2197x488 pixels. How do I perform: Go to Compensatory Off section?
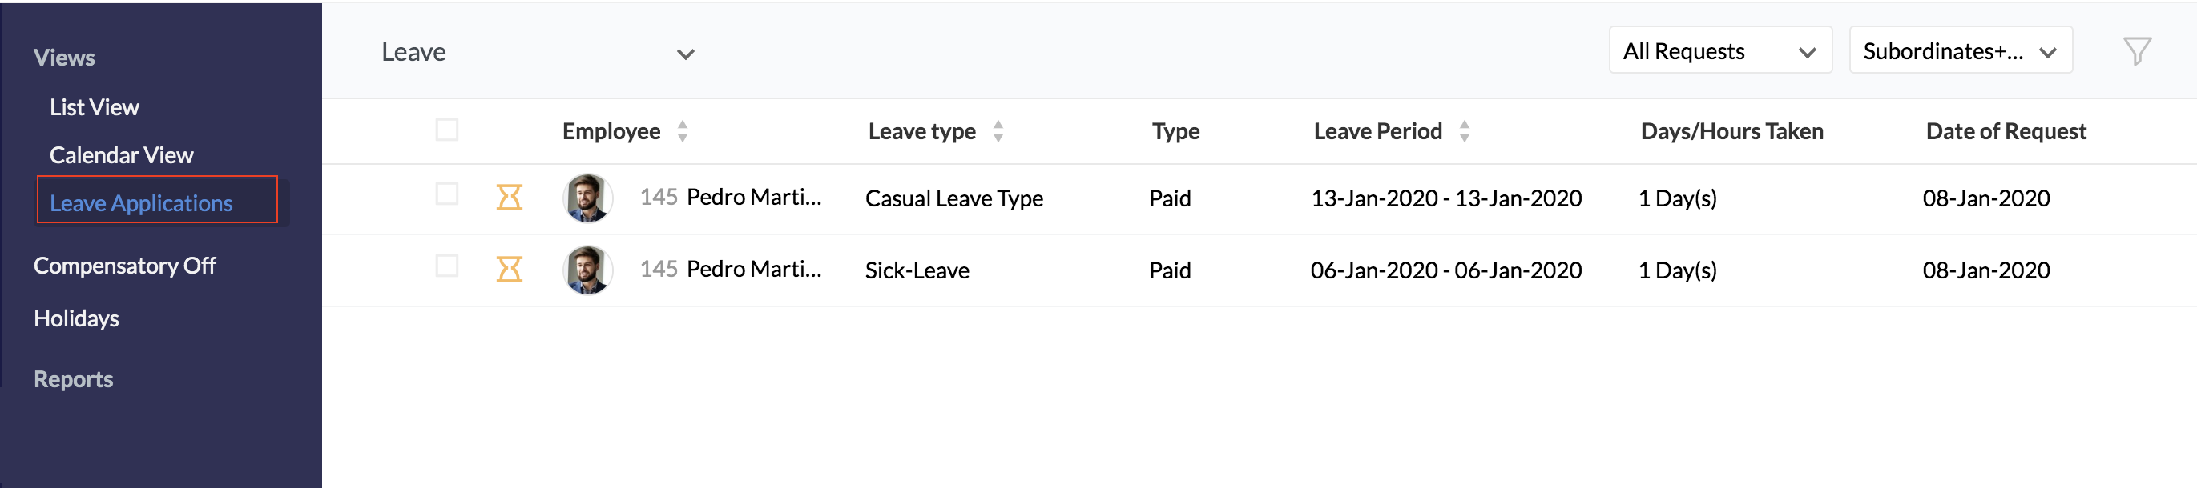[124, 266]
